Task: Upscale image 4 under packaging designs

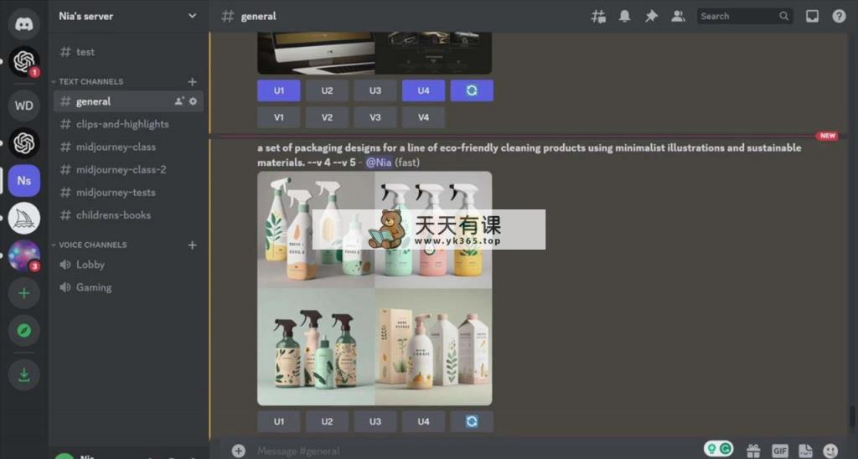Action: click(x=423, y=421)
